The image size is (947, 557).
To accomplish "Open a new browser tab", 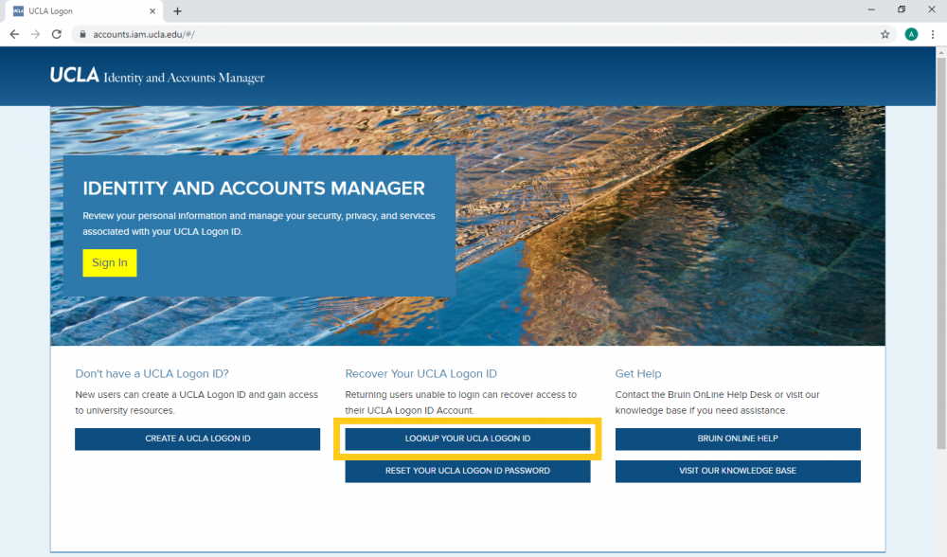I will click(177, 11).
